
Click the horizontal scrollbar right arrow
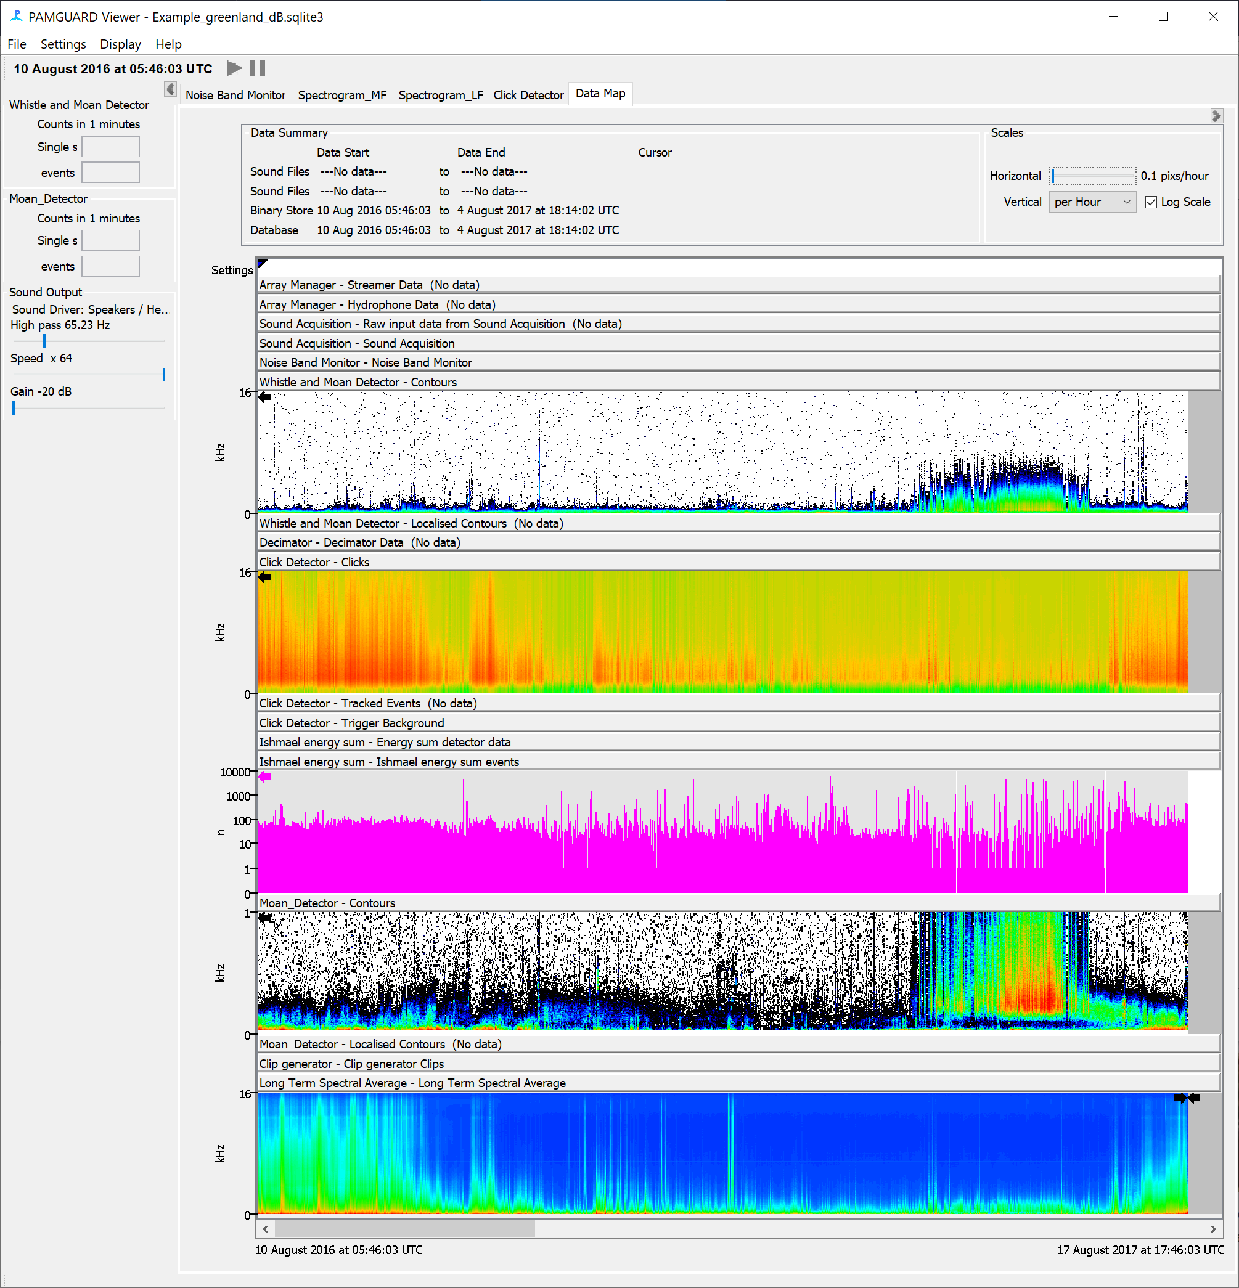coord(1212,1229)
